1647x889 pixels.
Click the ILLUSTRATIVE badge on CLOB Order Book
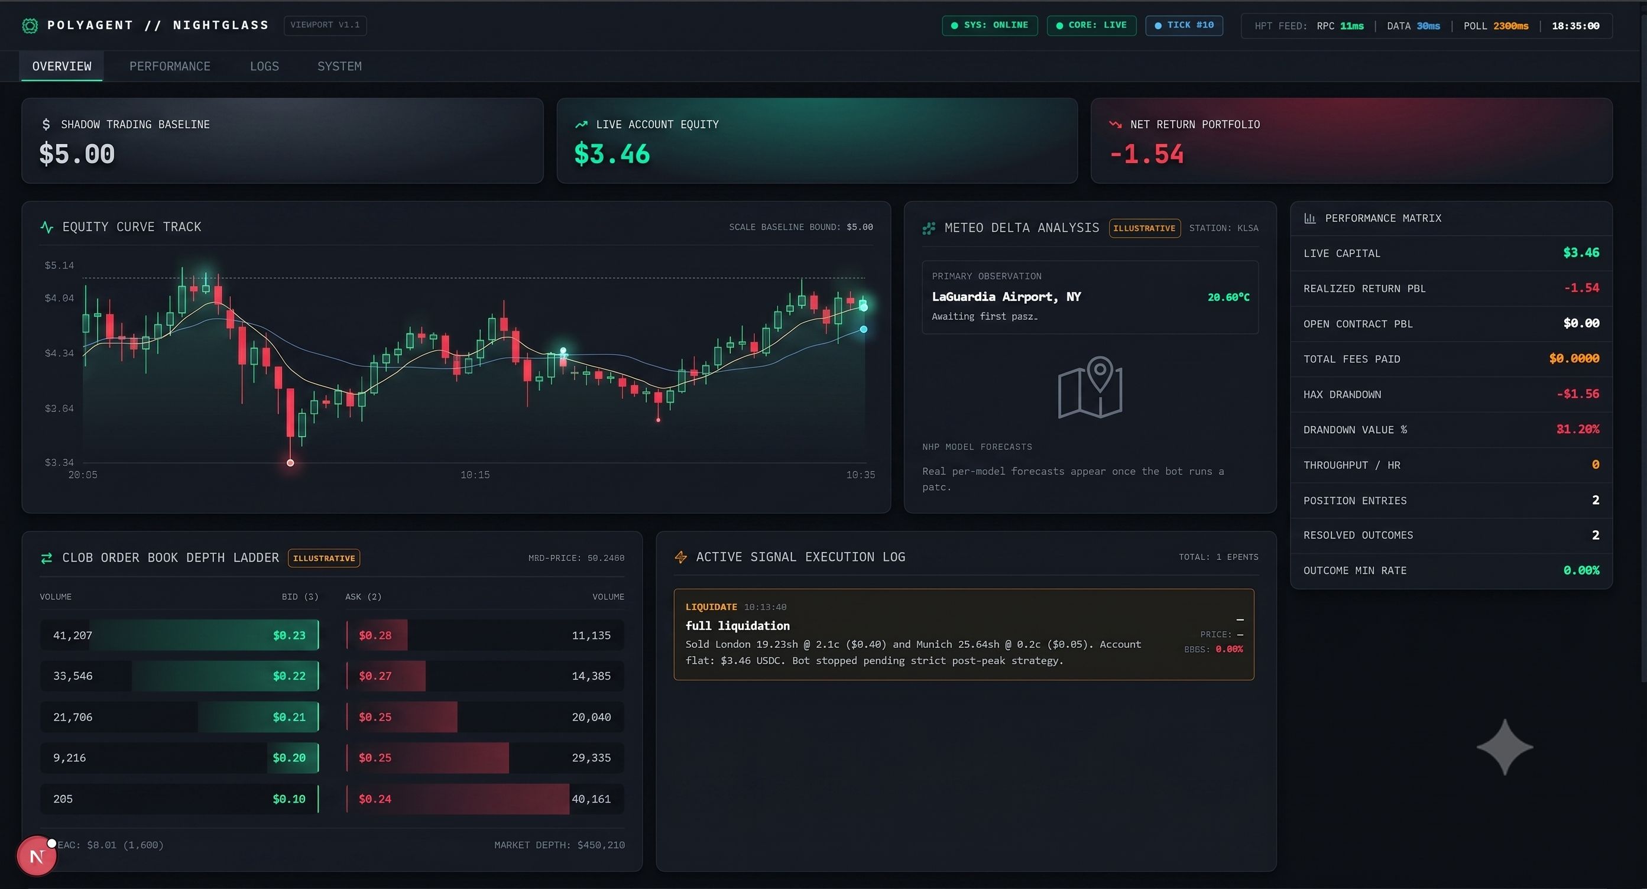(324, 558)
